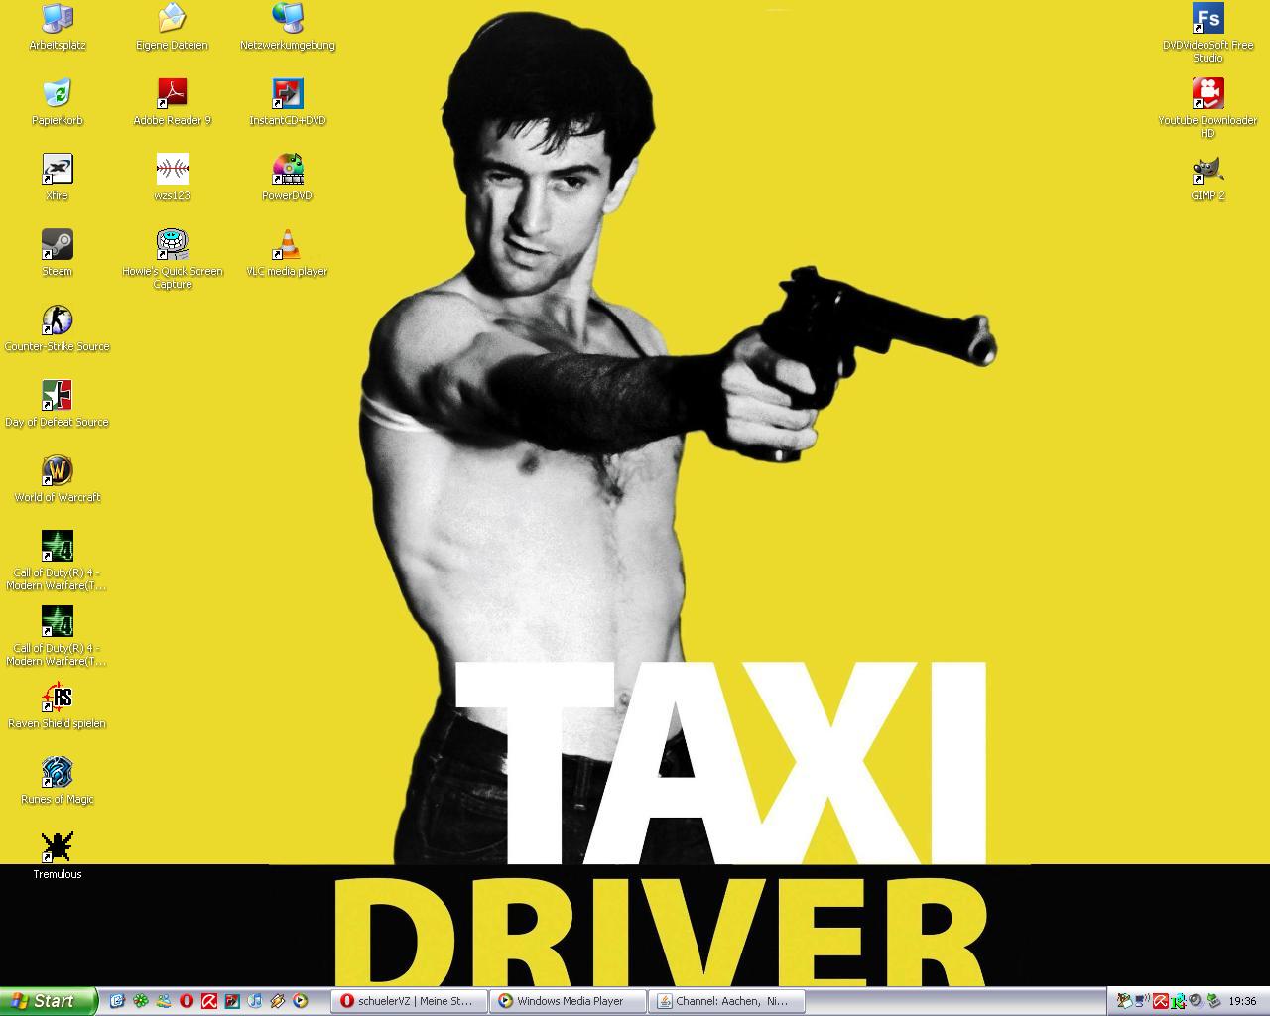Click the Avira umbrella tray icon

click(x=1161, y=1001)
